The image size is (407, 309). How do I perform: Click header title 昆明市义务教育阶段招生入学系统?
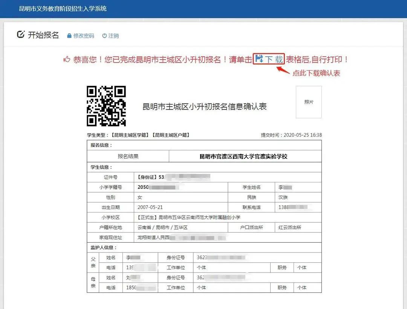pos(63,9)
